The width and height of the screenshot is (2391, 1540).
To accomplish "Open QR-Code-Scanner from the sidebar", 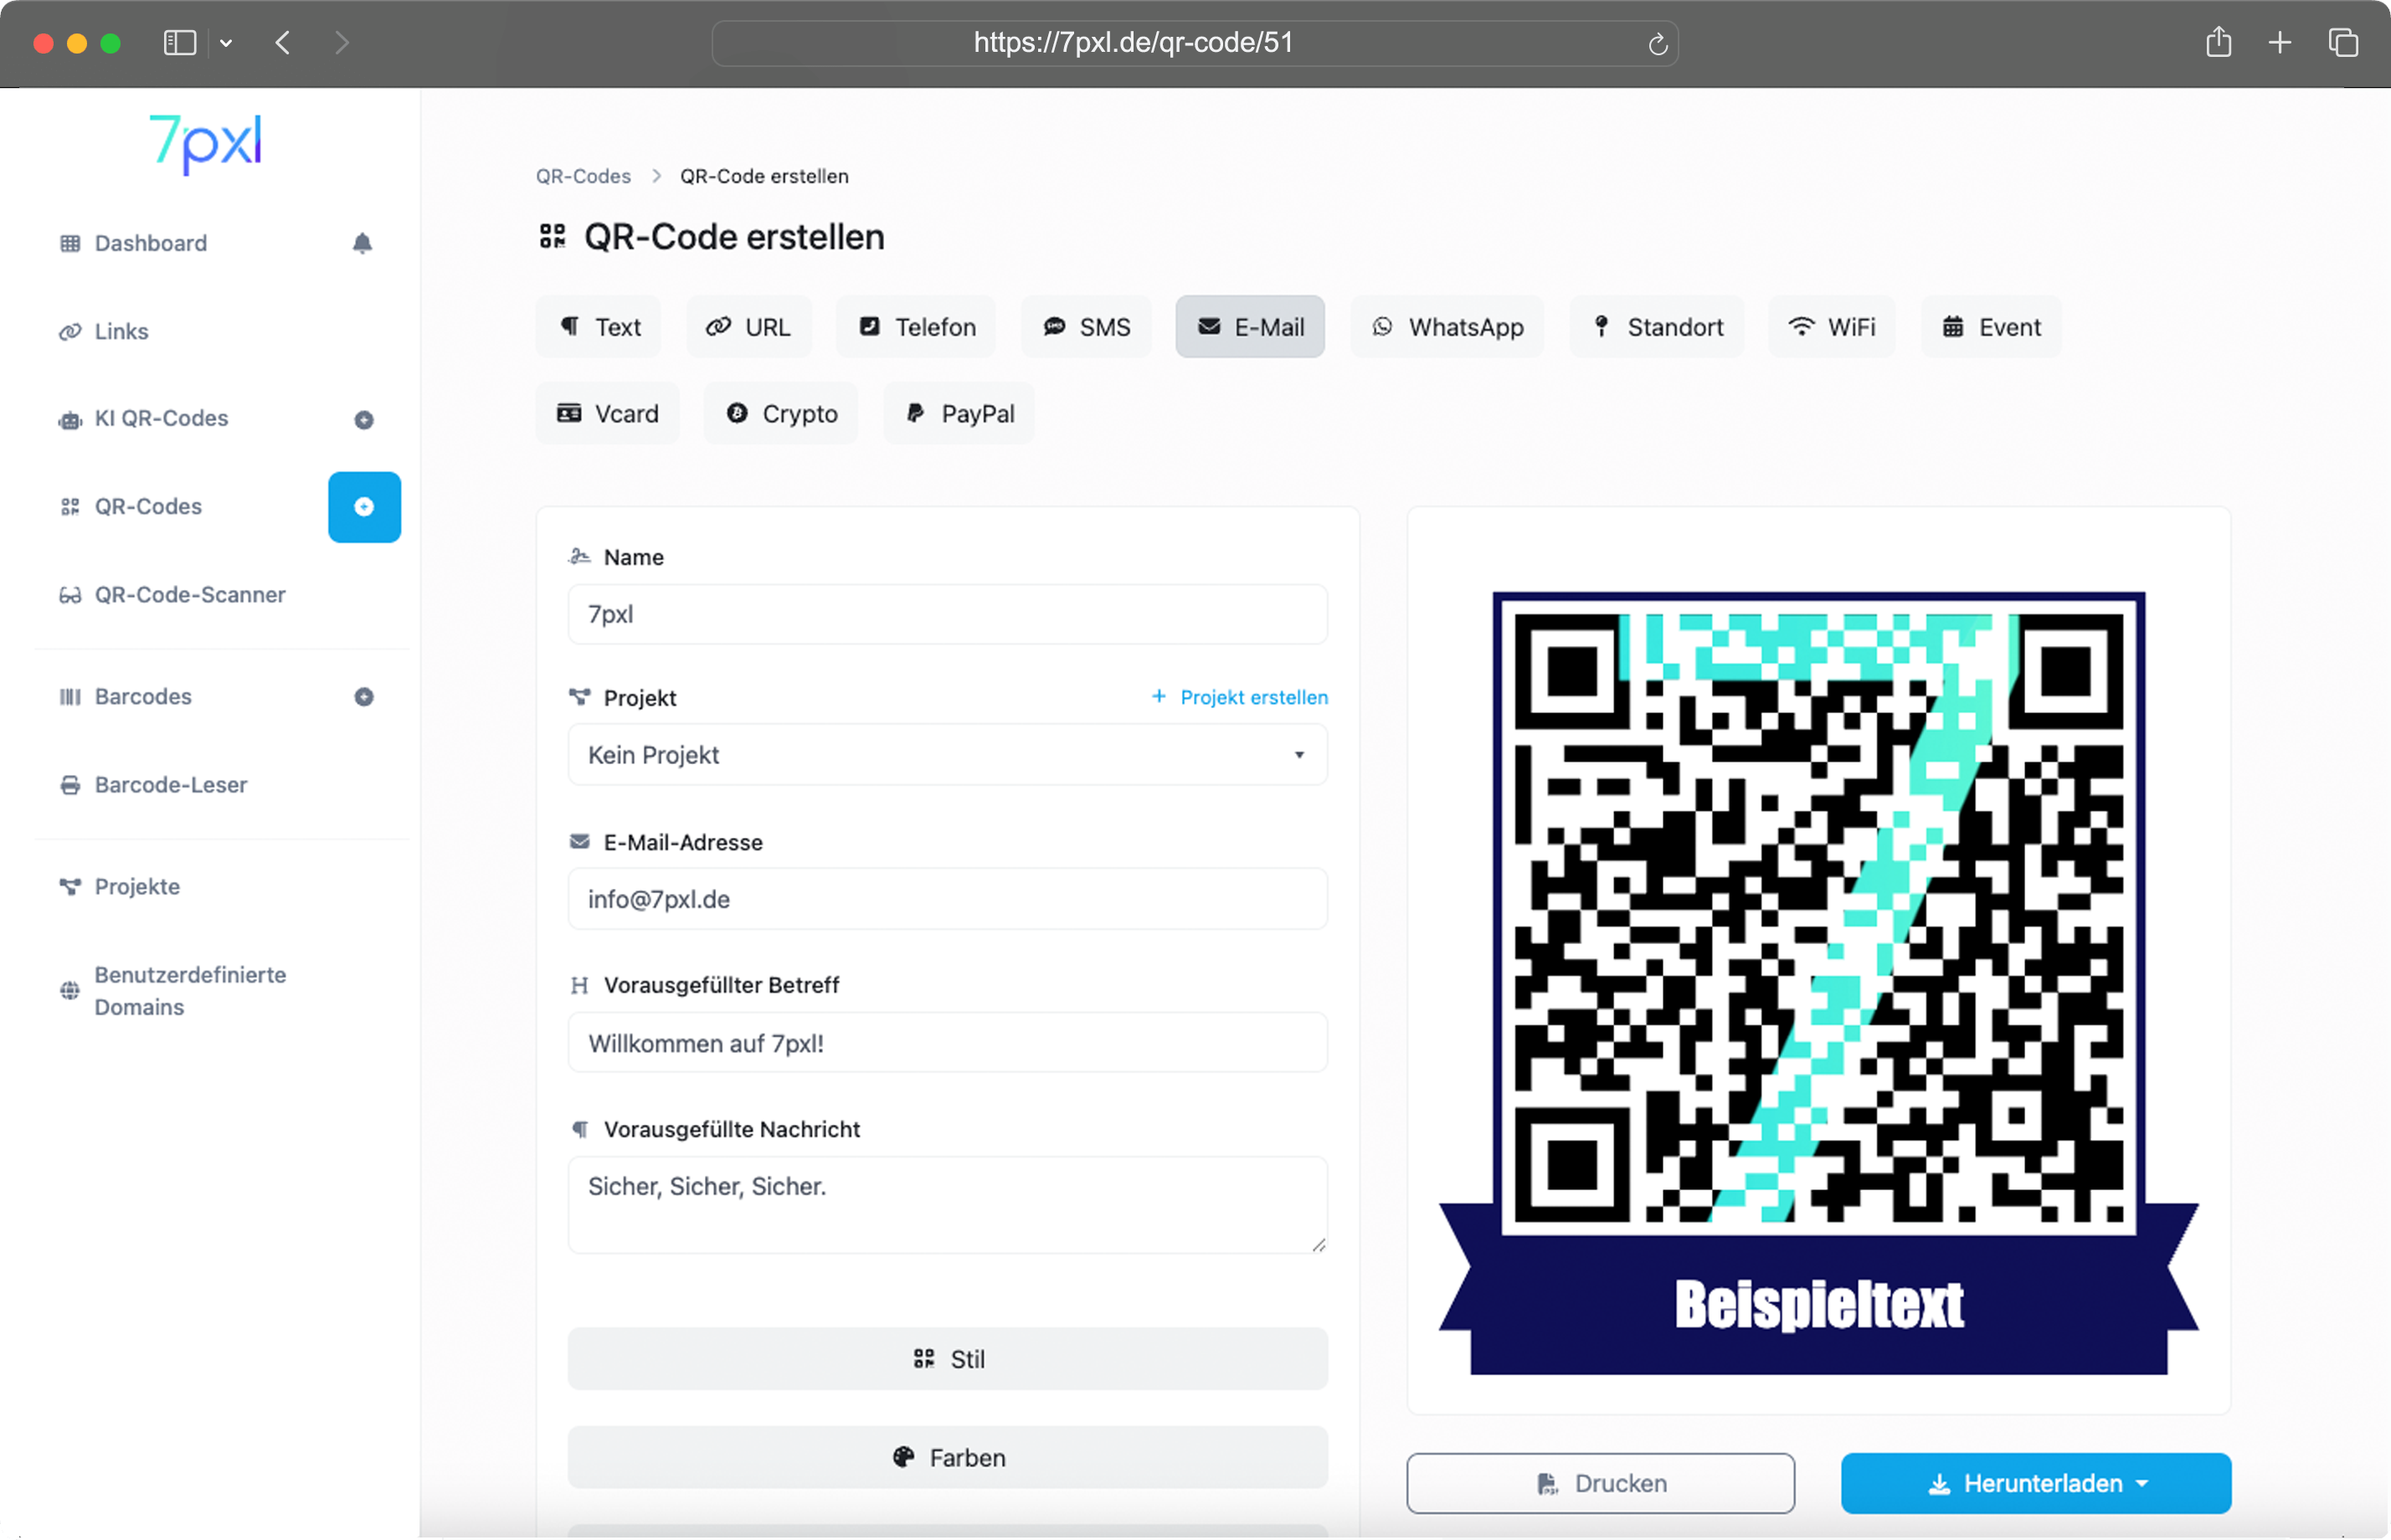I will point(189,595).
